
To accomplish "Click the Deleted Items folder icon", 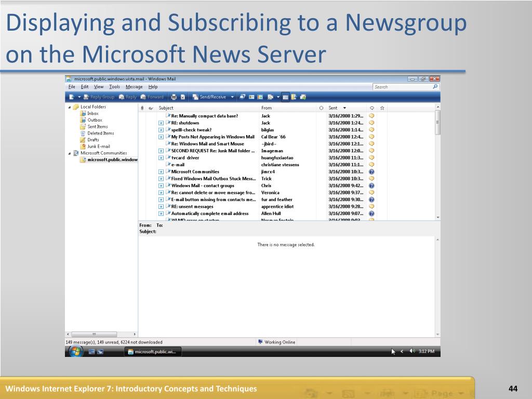I will coord(83,134).
